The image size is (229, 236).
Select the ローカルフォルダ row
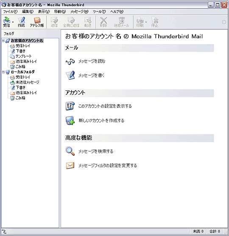[23, 72]
